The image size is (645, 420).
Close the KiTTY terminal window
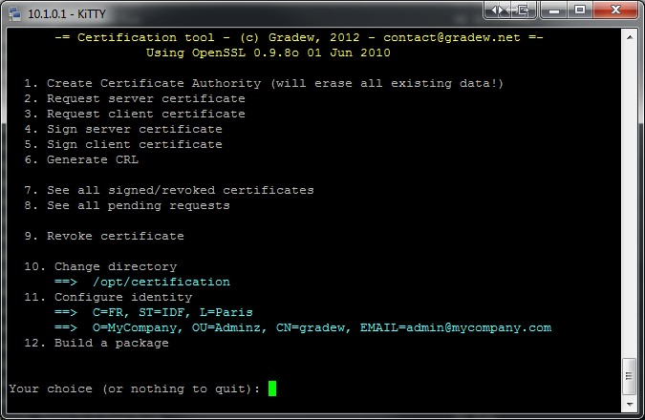click(615, 10)
